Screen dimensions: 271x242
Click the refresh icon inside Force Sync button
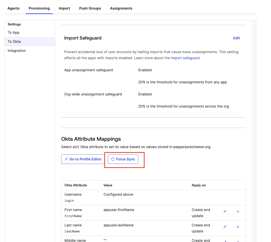point(113,159)
